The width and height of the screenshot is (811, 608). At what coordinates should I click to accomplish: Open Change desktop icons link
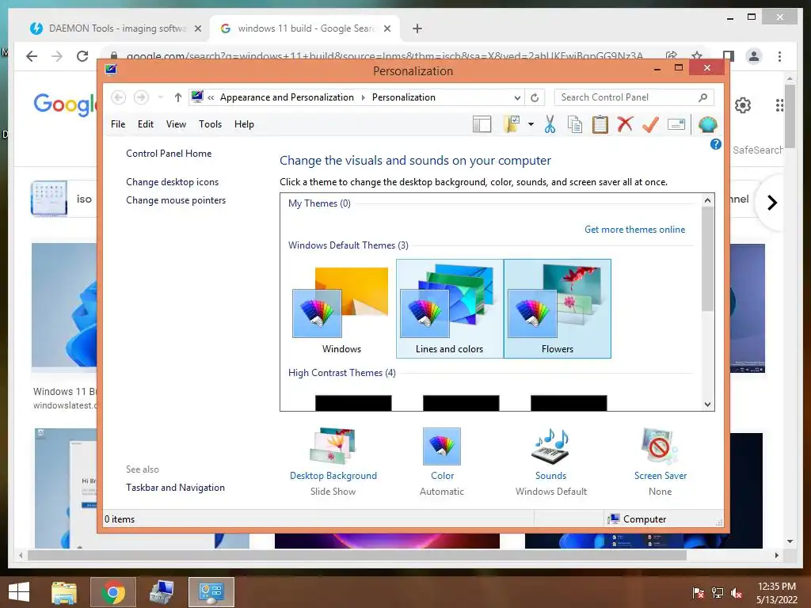172,182
